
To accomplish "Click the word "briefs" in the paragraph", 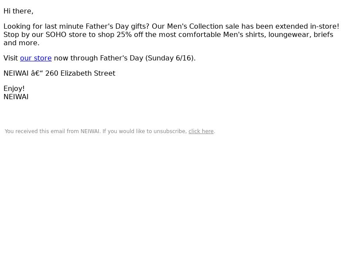I will [323, 35].
